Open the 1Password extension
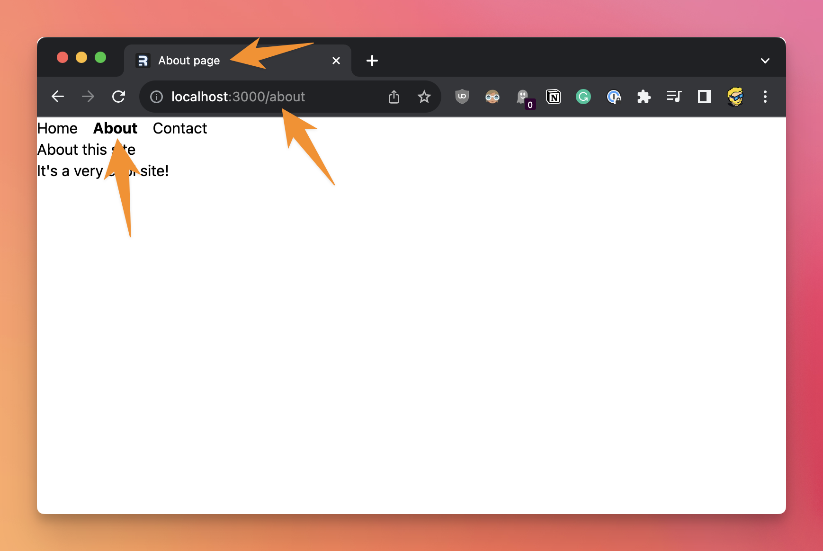 [614, 97]
